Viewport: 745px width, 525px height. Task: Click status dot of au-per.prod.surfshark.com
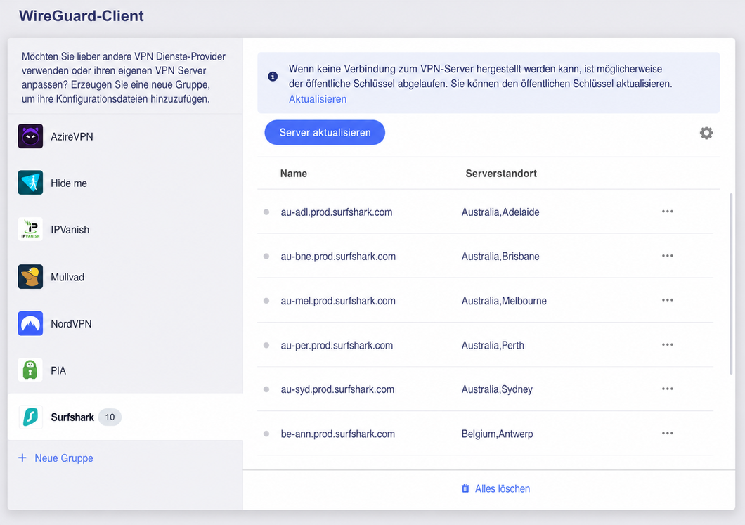pos(266,345)
